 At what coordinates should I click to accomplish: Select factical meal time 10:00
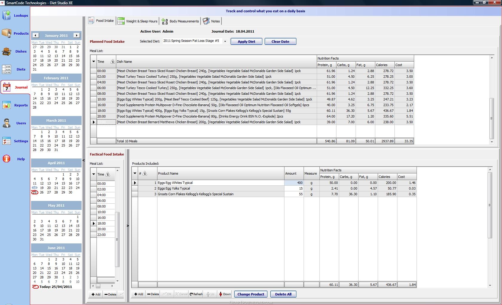[105, 212]
